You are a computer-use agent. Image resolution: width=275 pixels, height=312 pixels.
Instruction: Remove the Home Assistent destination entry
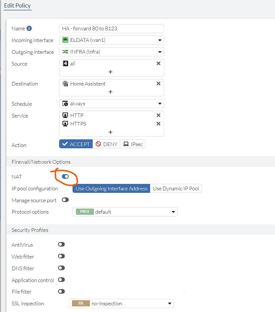tap(159, 84)
